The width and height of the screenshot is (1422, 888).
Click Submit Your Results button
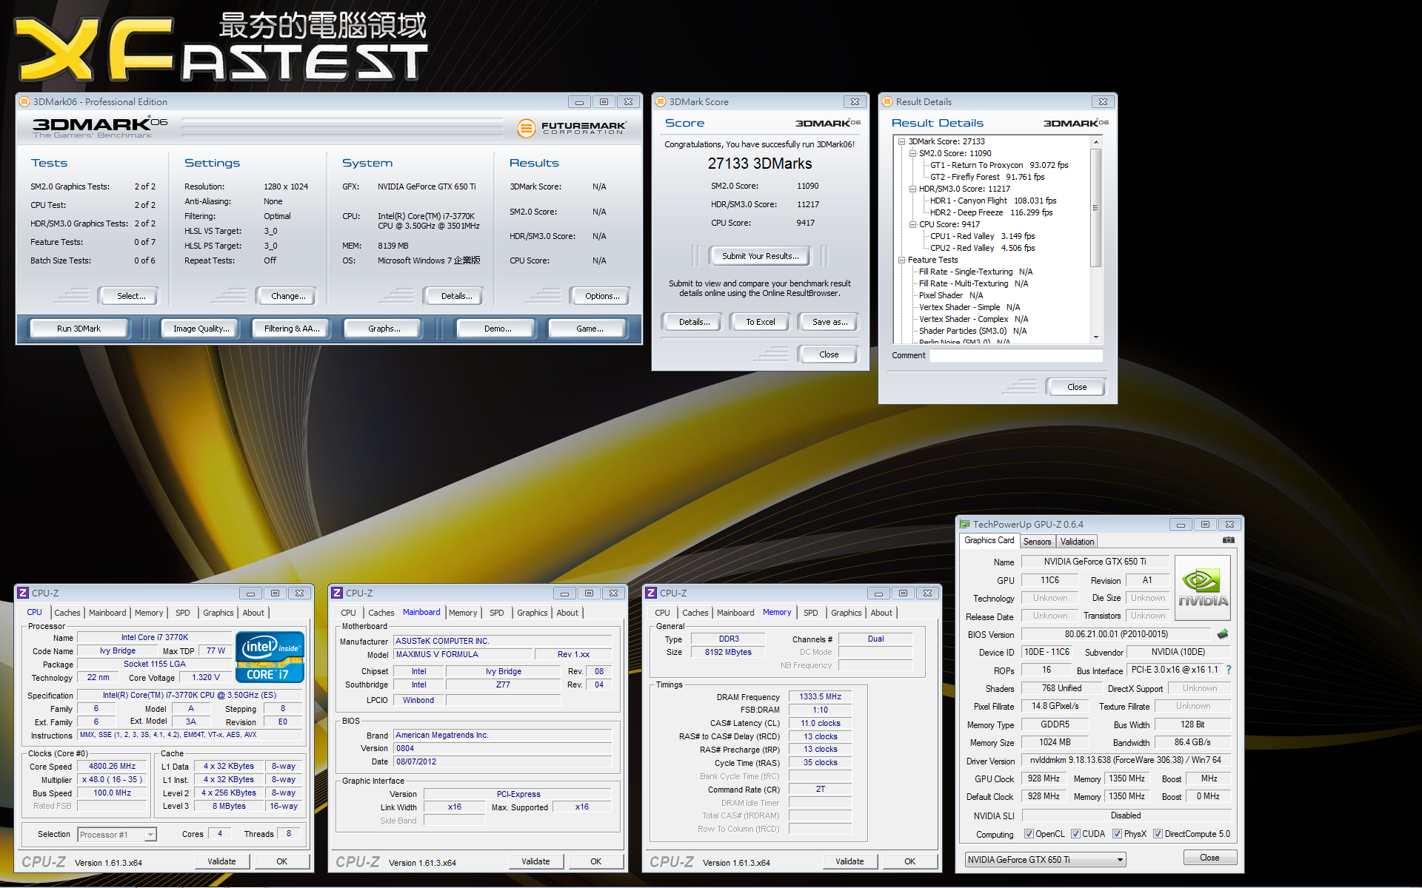(760, 256)
